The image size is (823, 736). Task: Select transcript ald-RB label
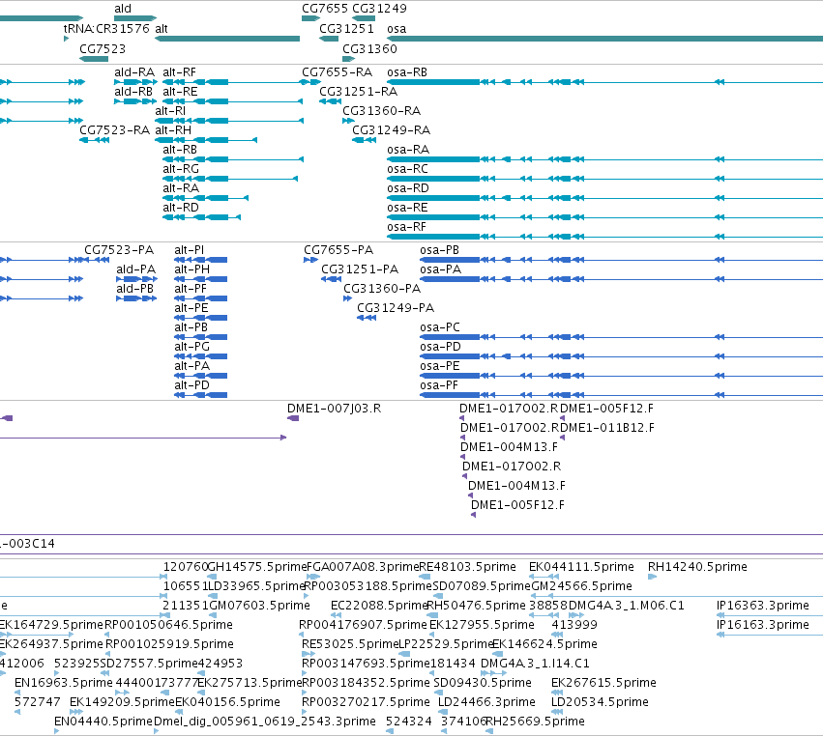pos(133,92)
